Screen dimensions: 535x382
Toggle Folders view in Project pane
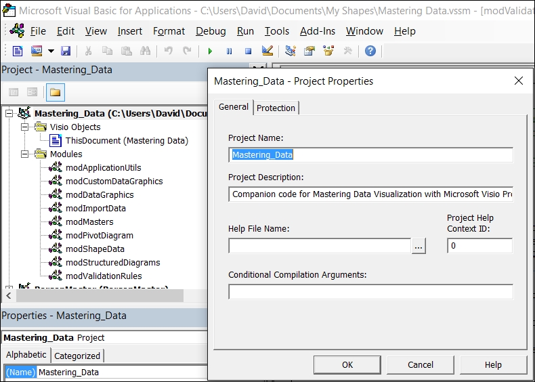(x=56, y=92)
